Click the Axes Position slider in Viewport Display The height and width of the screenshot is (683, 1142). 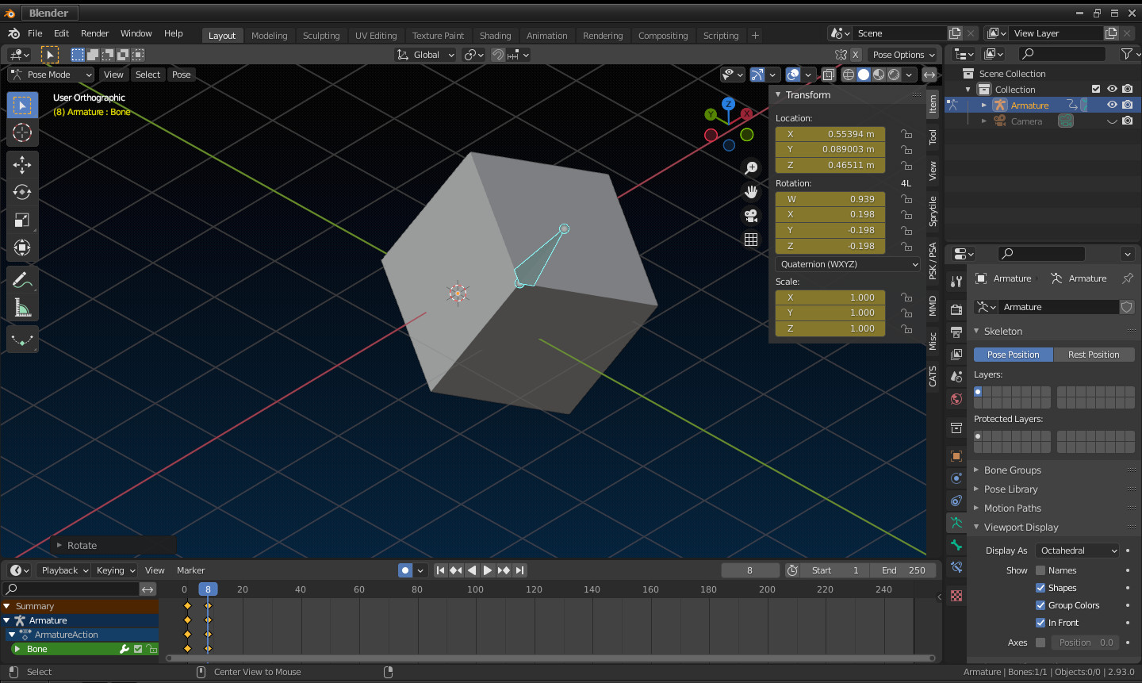click(1085, 643)
